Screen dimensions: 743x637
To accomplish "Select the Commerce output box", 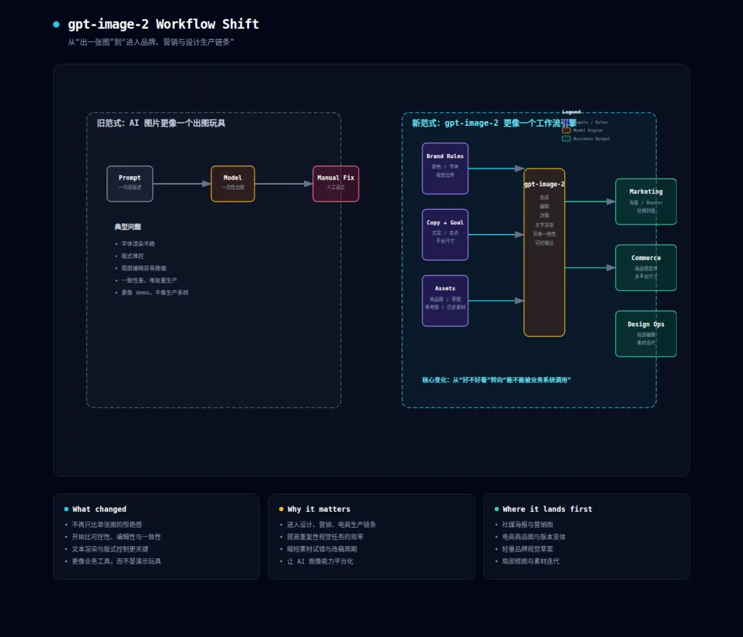I will [x=646, y=268].
